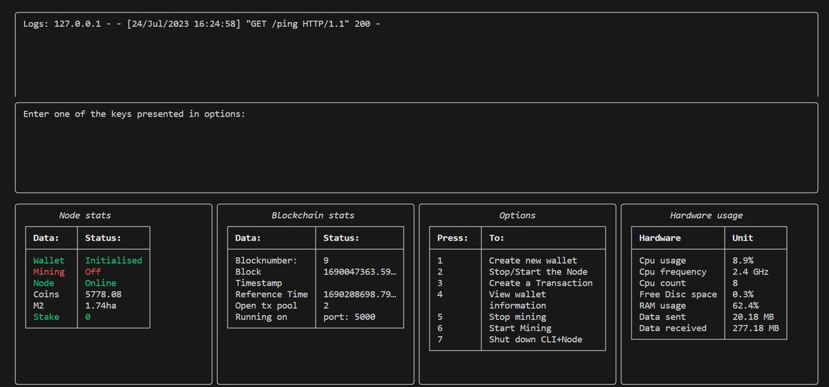The image size is (829, 387).
Task: Select the 'Node stats' panel title
Action: click(85, 215)
